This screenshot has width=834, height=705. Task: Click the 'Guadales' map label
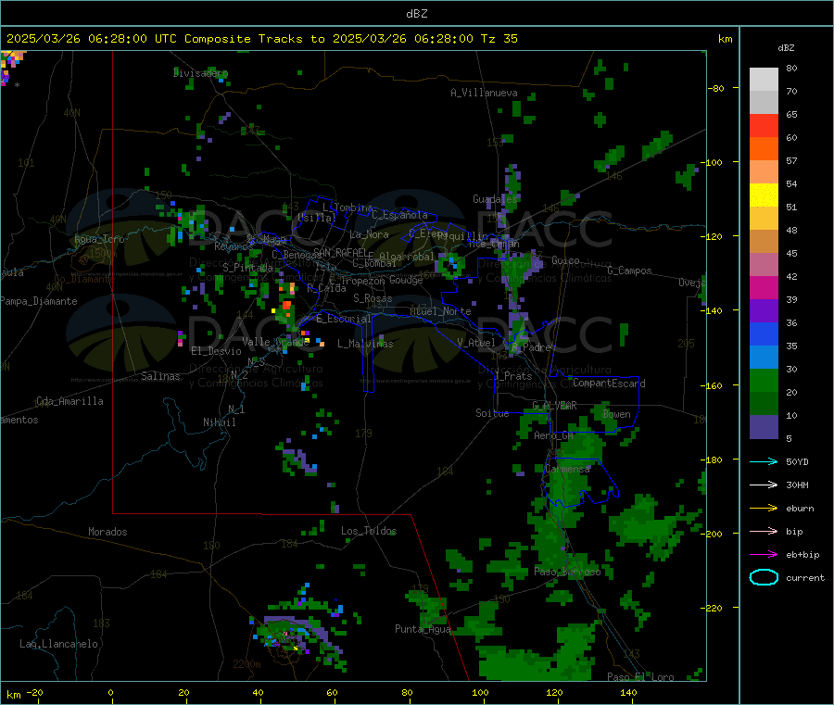point(495,199)
